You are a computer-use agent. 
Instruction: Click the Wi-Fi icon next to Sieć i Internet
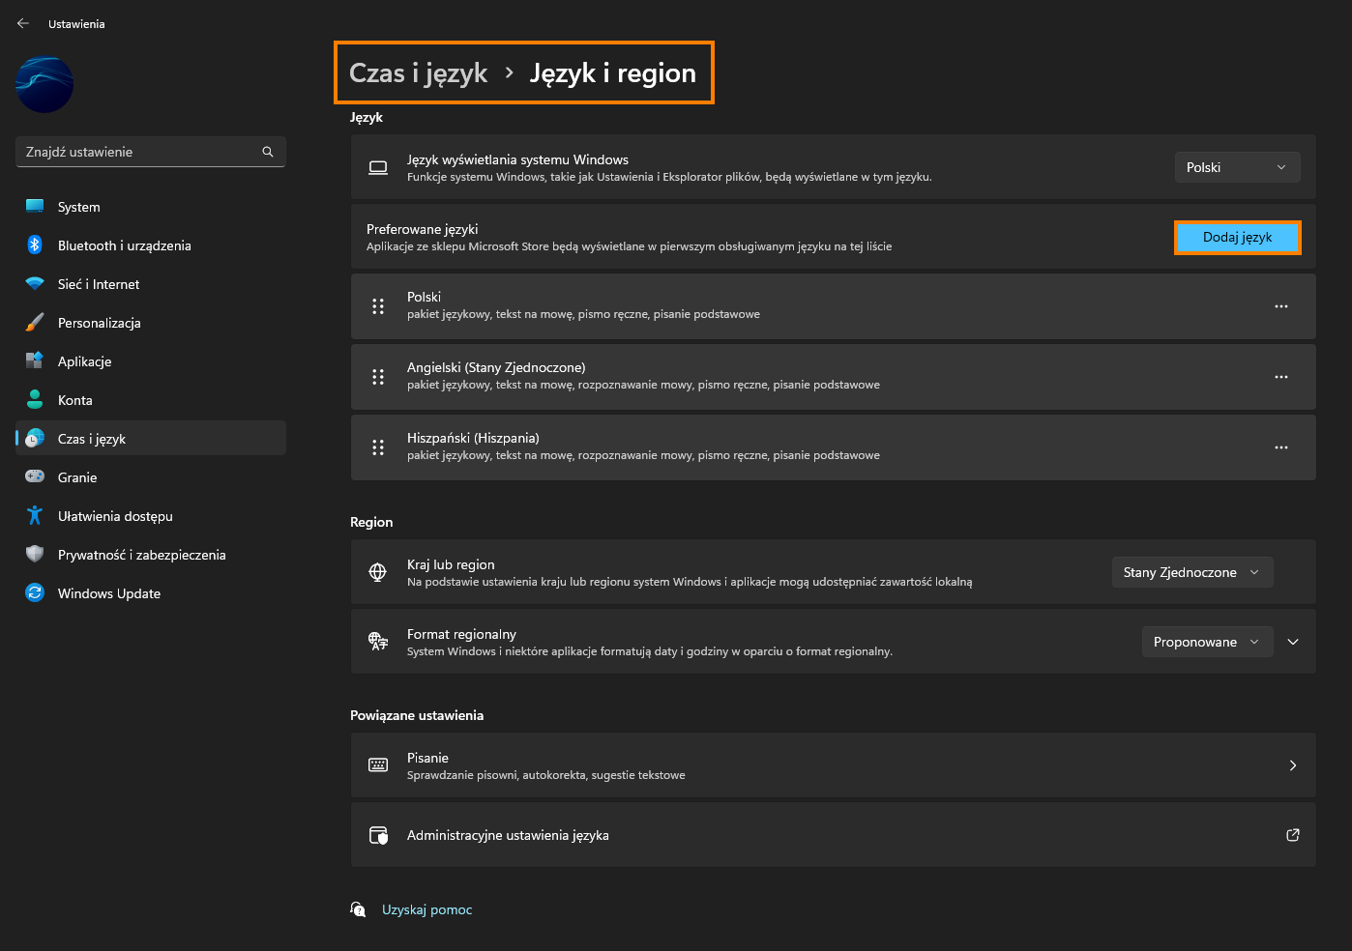coord(35,284)
